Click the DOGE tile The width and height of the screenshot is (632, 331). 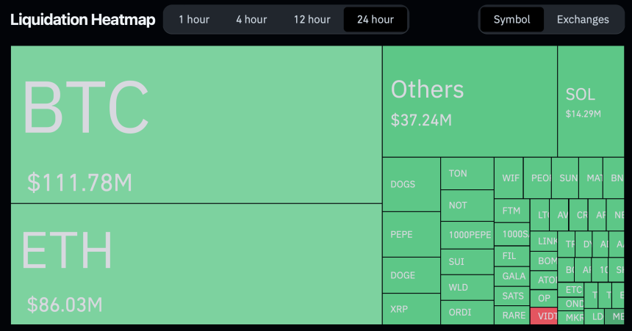click(411, 275)
